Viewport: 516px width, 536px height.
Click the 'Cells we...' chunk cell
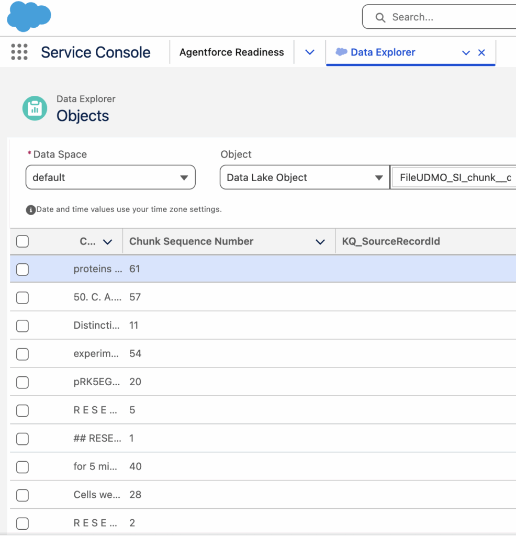(97, 495)
